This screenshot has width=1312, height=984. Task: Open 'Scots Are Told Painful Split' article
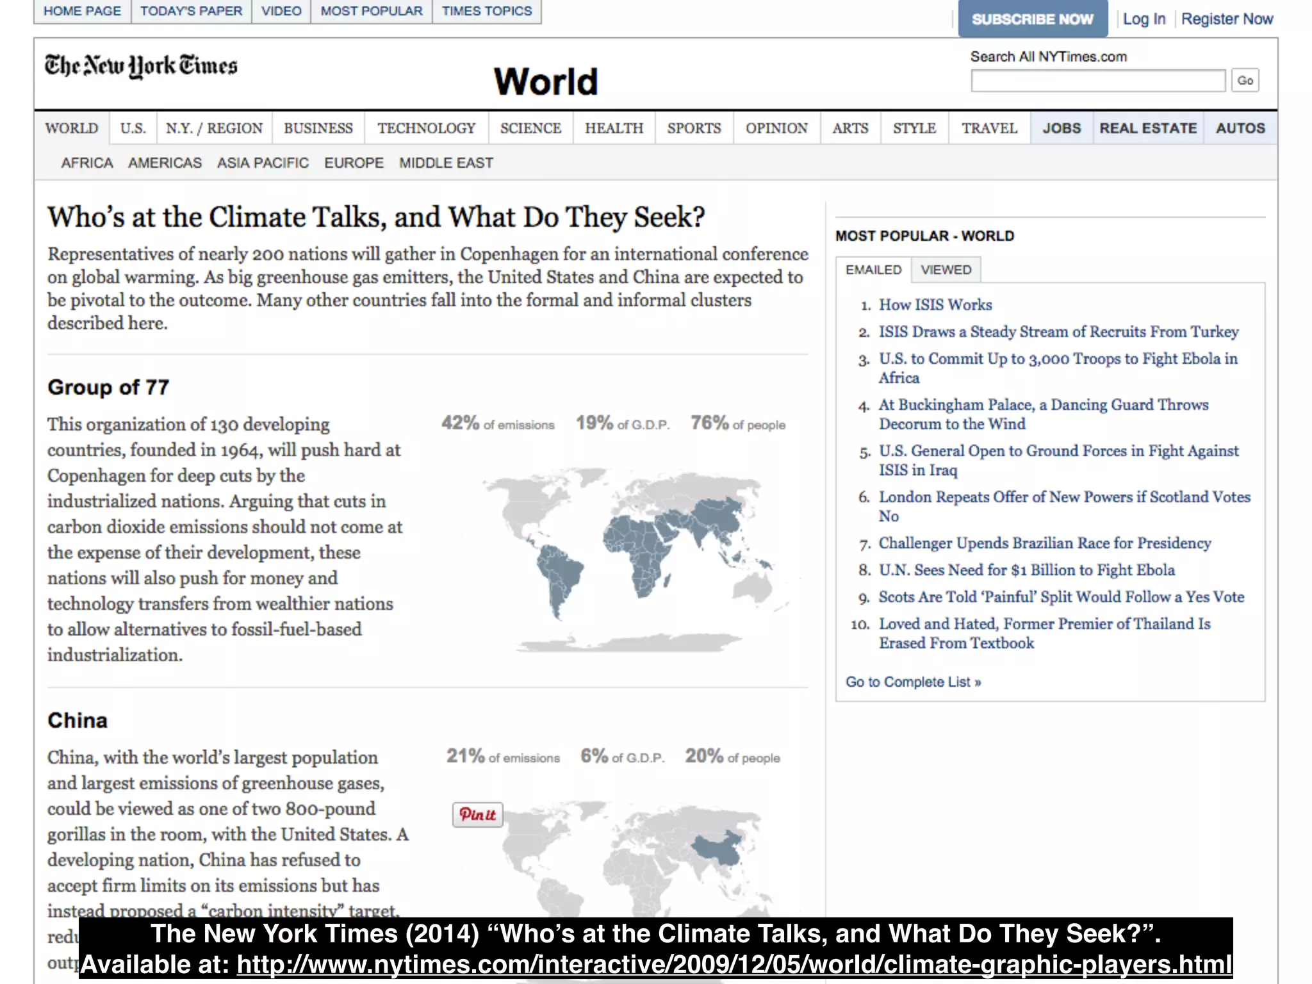(1062, 597)
